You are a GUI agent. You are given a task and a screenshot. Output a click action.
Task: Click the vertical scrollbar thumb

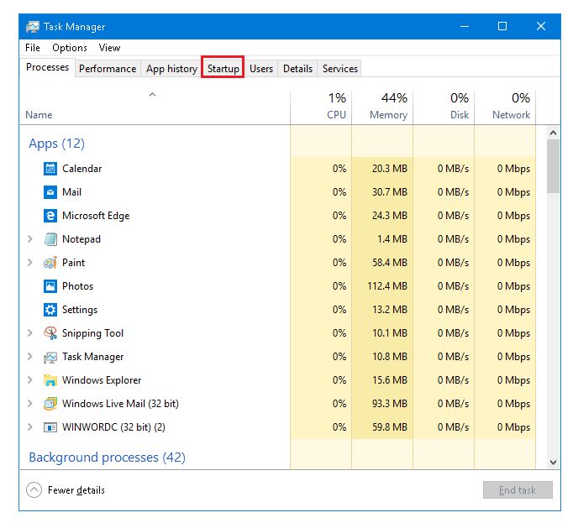[554, 166]
